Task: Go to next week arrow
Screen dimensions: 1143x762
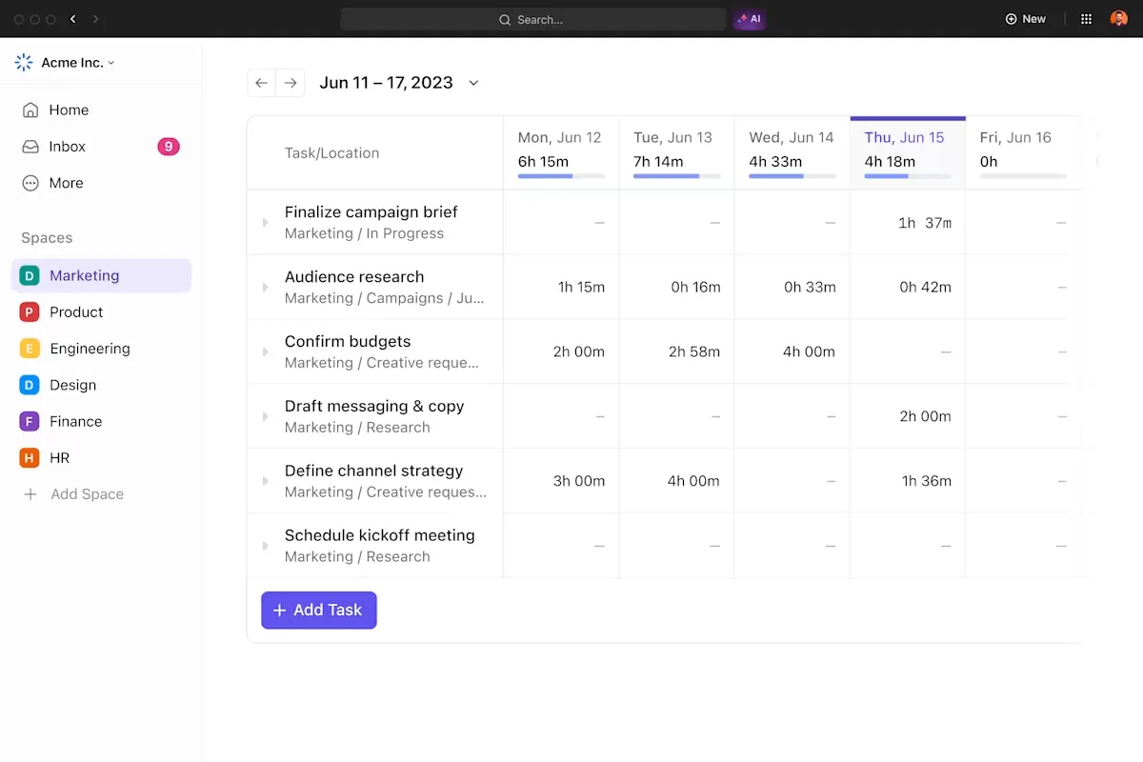Action: pyautogui.click(x=291, y=83)
